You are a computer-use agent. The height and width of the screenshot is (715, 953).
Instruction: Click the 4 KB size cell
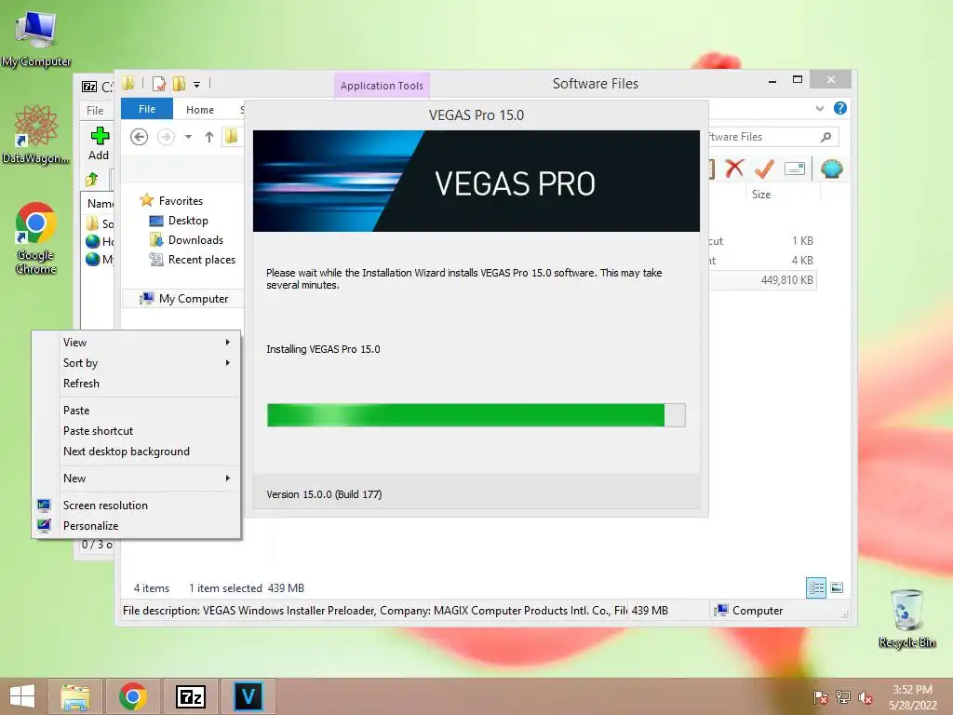click(802, 261)
